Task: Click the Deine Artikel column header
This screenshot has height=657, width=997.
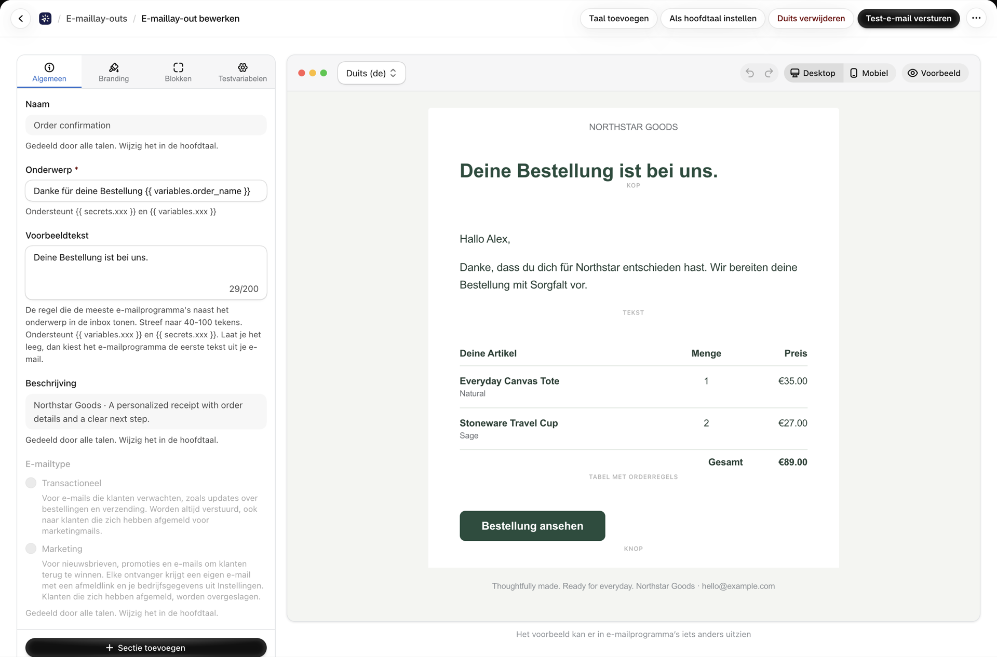Action: point(488,353)
